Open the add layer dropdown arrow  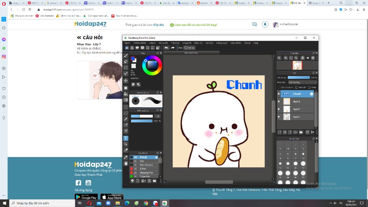click(x=295, y=132)
